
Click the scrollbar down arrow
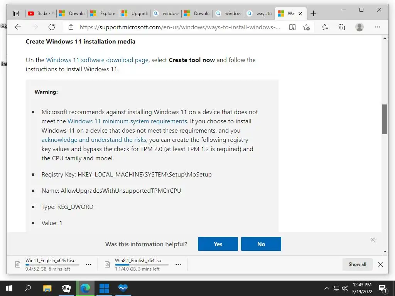click(385, 251)
